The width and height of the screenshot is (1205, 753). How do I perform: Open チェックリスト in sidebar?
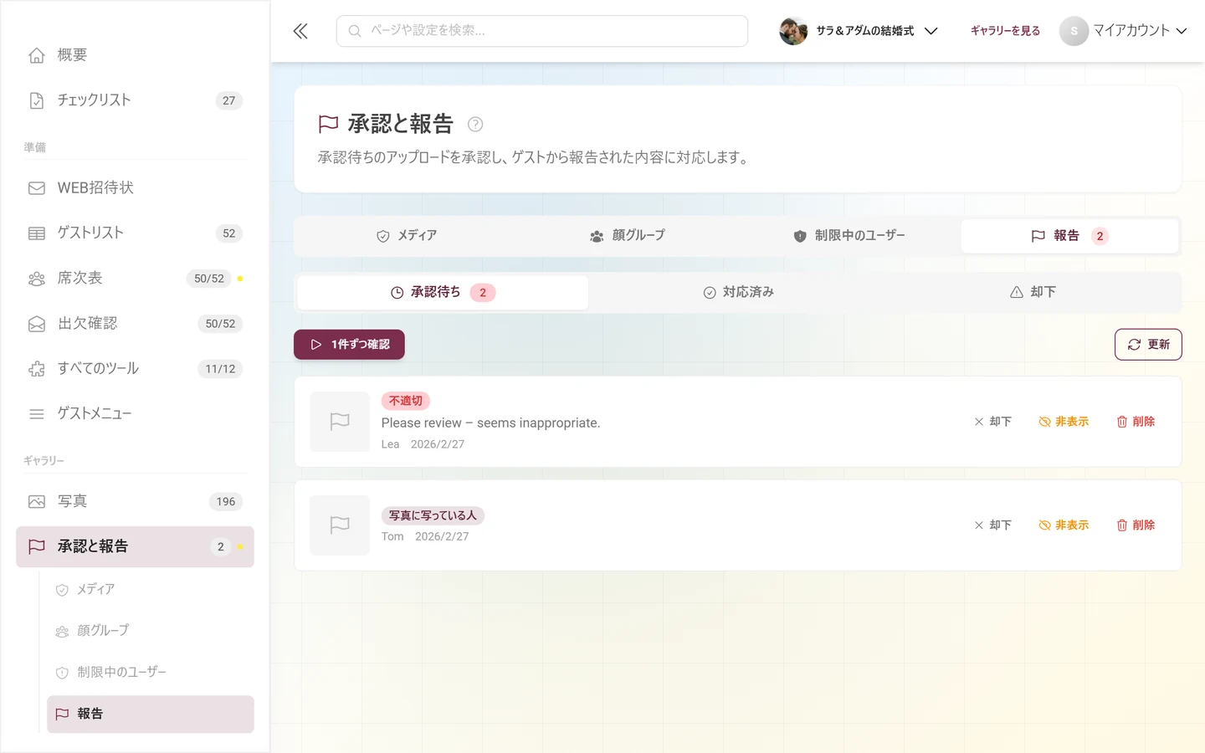click(135, 100)
